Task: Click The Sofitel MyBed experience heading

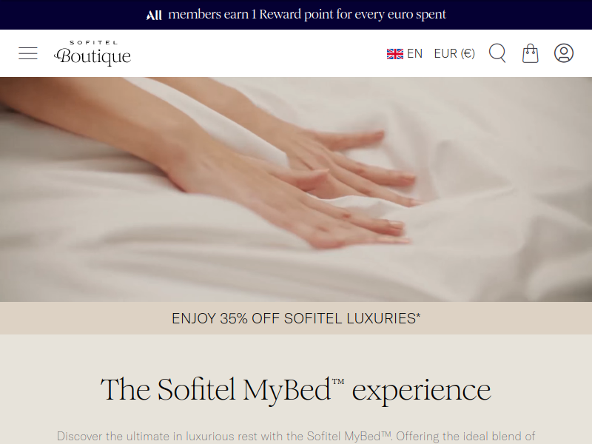Action: click(x=296, y=390)
